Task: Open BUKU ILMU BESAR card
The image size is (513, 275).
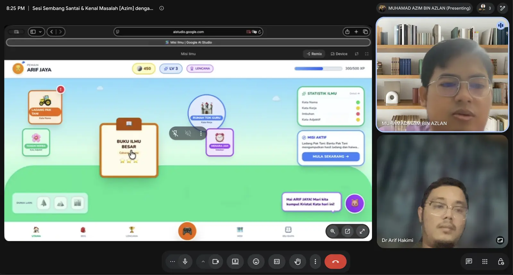Action: 129,148
